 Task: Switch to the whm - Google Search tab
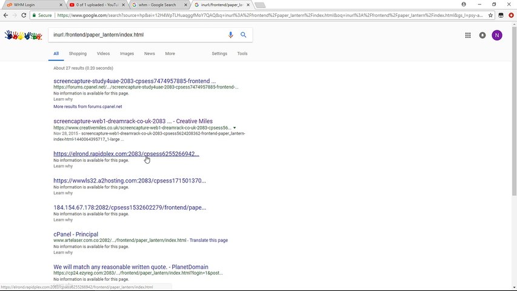(158, 5)
